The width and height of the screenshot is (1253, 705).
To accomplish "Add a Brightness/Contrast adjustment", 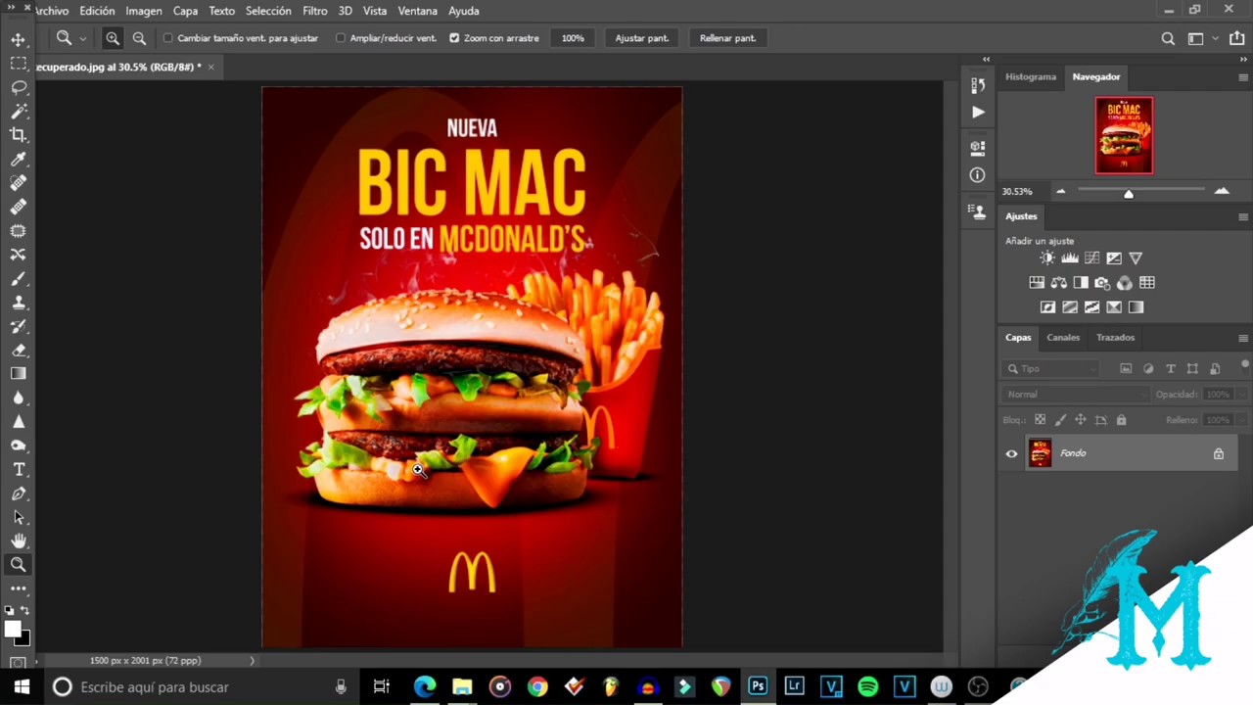I will click(1047, 258).
